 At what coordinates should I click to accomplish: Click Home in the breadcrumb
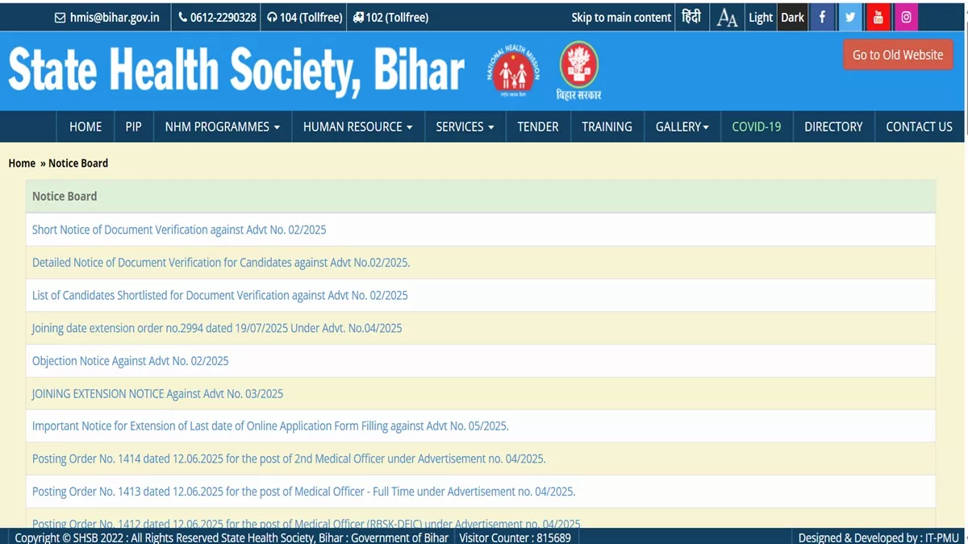coord(22,163)
